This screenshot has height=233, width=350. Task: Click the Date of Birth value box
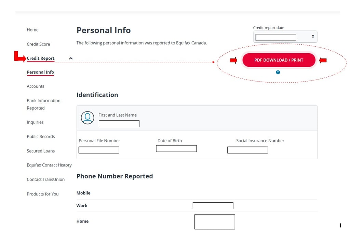[x=176, y=149]
